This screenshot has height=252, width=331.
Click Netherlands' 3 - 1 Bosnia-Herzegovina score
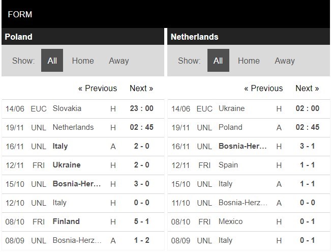pyautogui.click(x=307, y=146)
